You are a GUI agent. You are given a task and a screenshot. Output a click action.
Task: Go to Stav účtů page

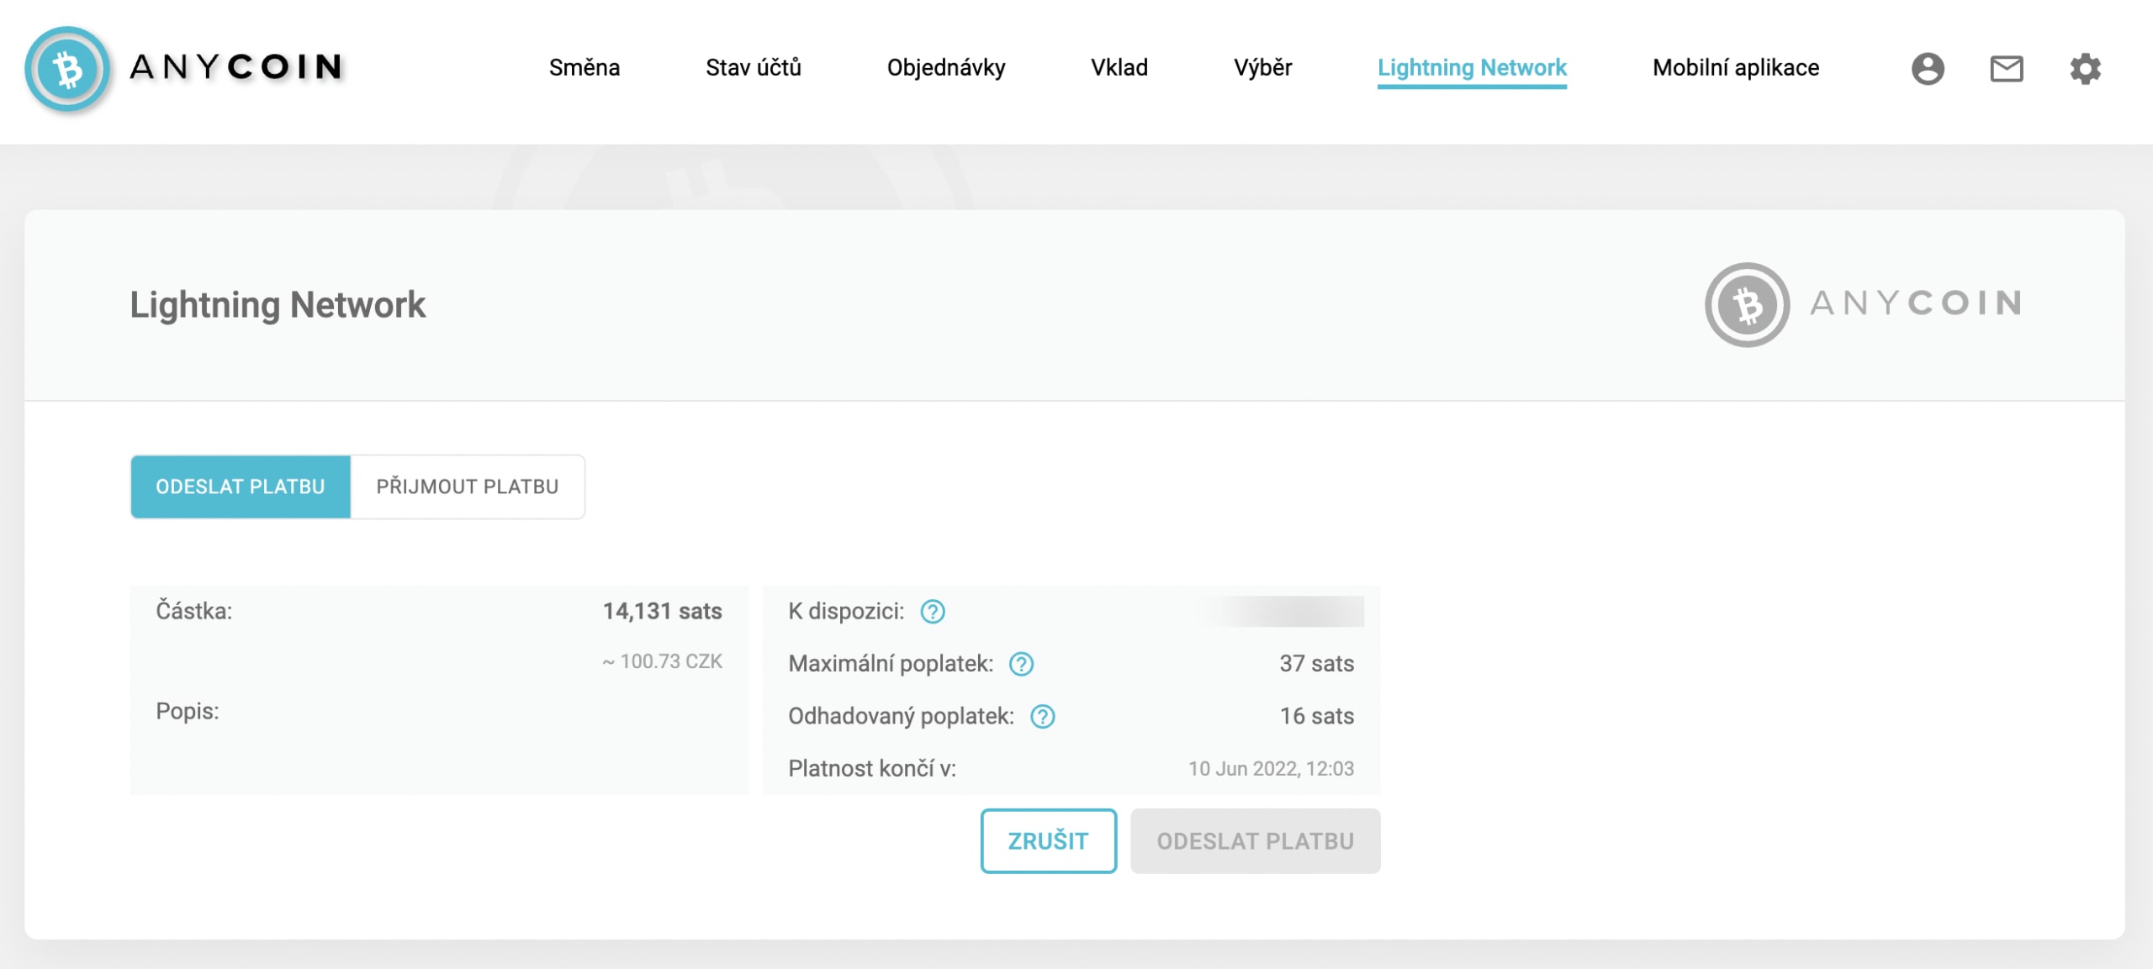(753, 67)
